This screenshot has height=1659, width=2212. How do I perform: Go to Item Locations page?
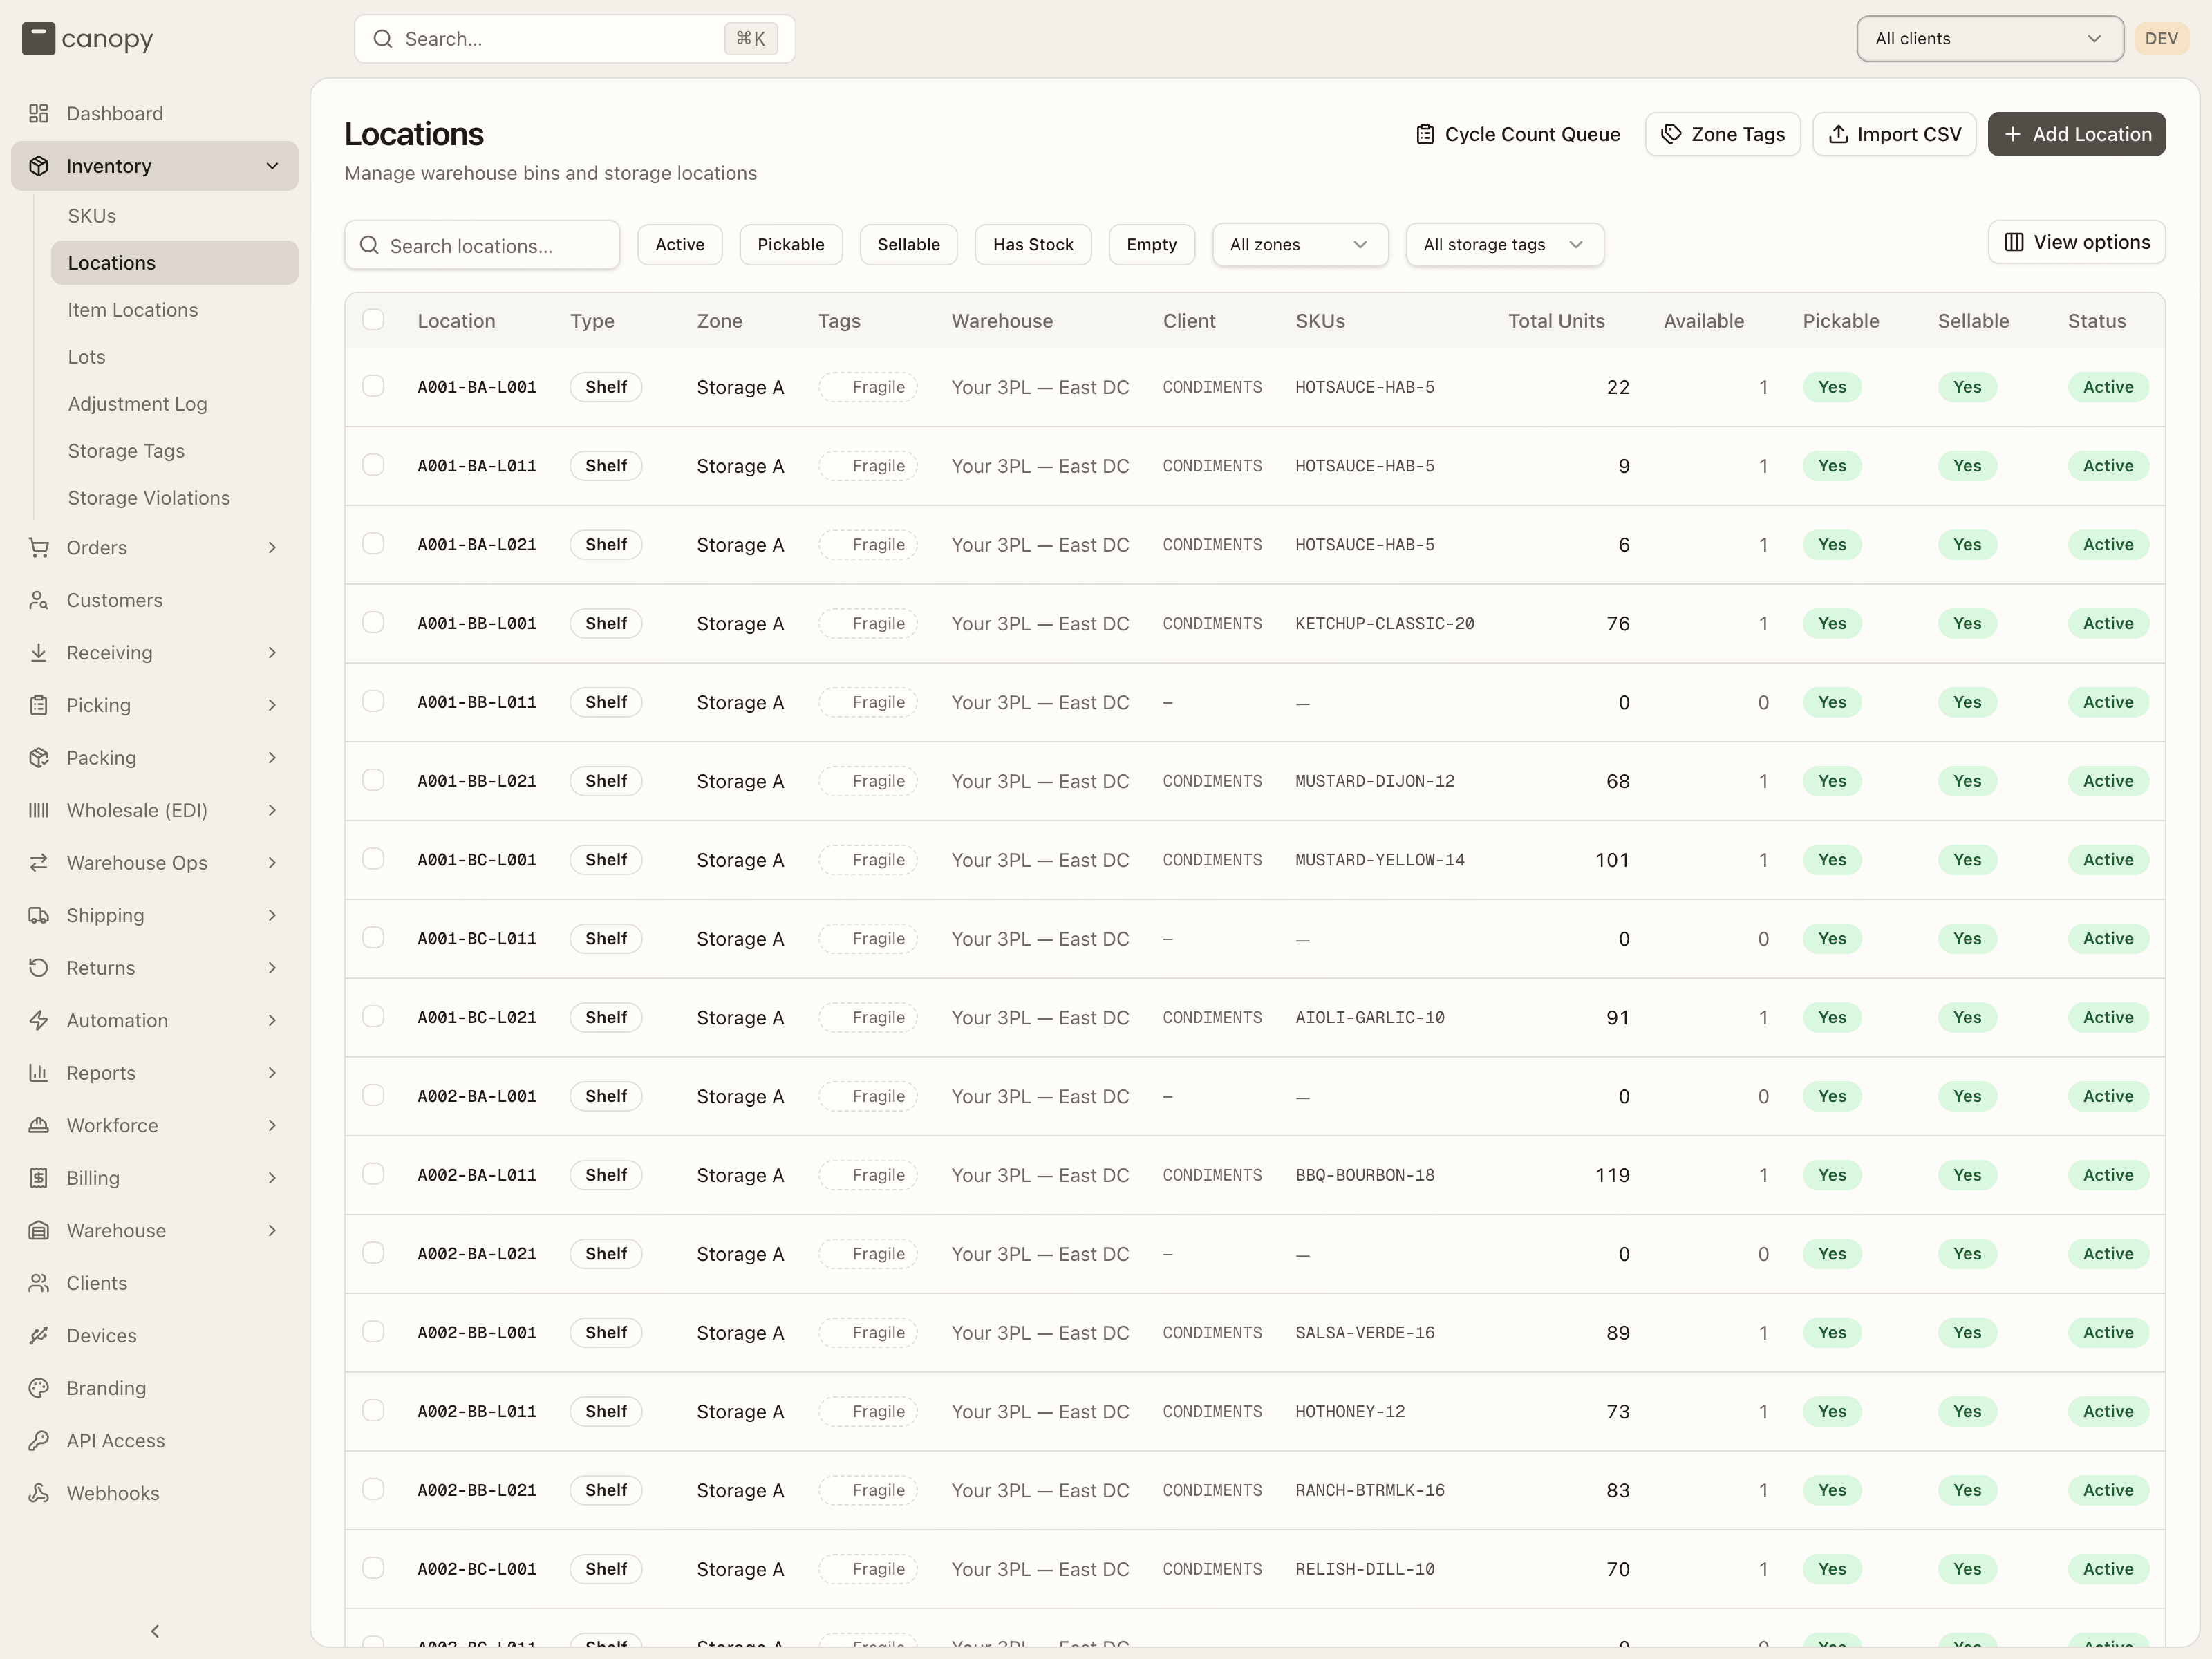(x=175, y=310)
